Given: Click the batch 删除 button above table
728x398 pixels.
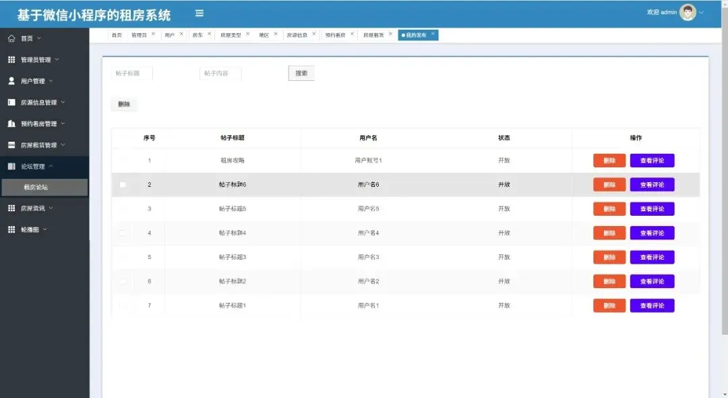Looking at the screenshot, I should 124,104.
